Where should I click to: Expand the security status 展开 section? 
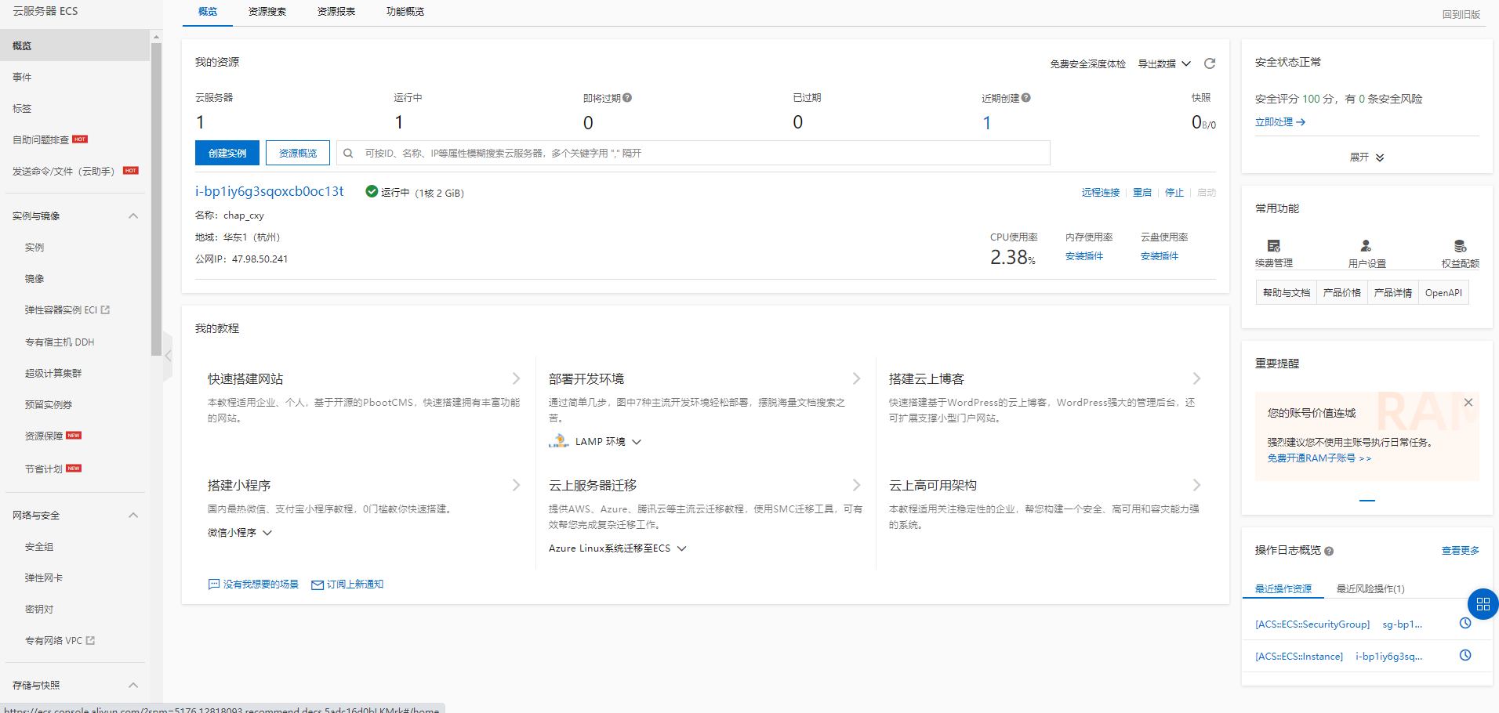(x=1367, y=157)
